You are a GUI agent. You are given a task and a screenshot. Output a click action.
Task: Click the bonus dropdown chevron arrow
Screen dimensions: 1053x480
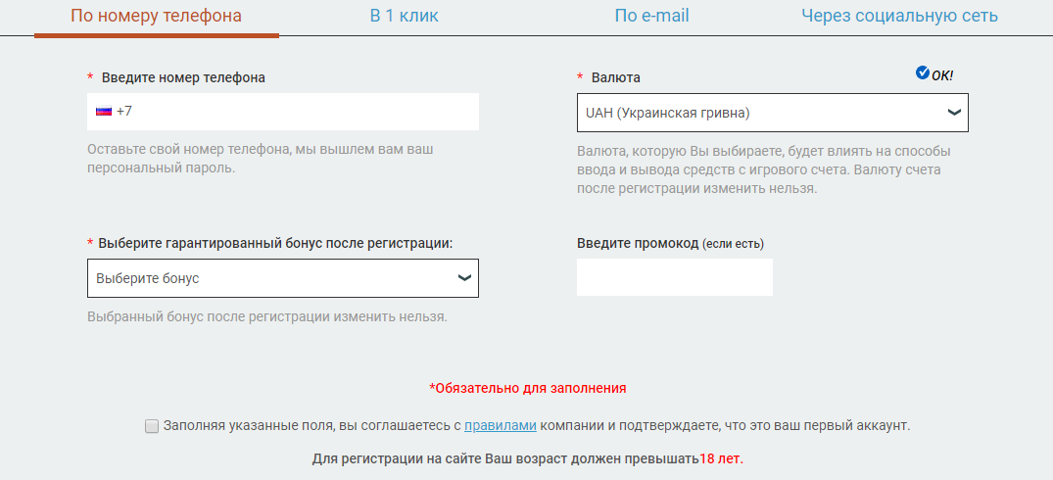pyautogui.click(x=464, y=277)
